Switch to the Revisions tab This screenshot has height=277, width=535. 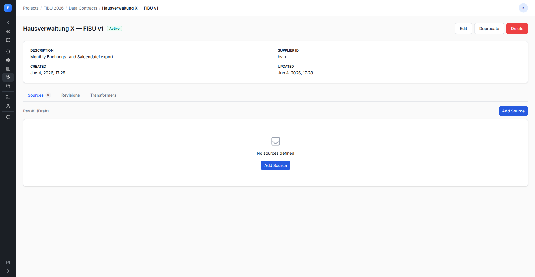71,95
